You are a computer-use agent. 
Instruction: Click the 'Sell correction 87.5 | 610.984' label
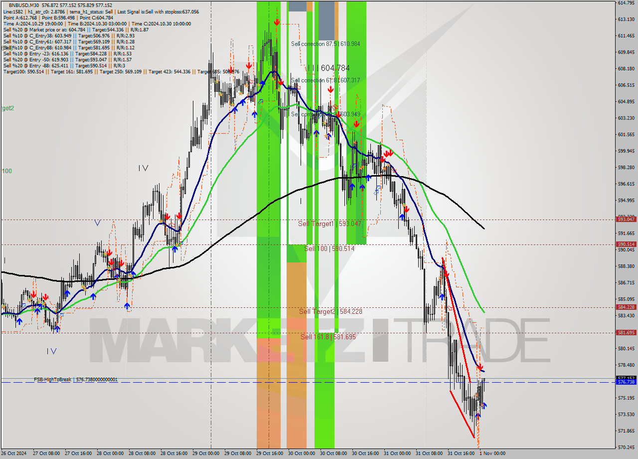325,44
